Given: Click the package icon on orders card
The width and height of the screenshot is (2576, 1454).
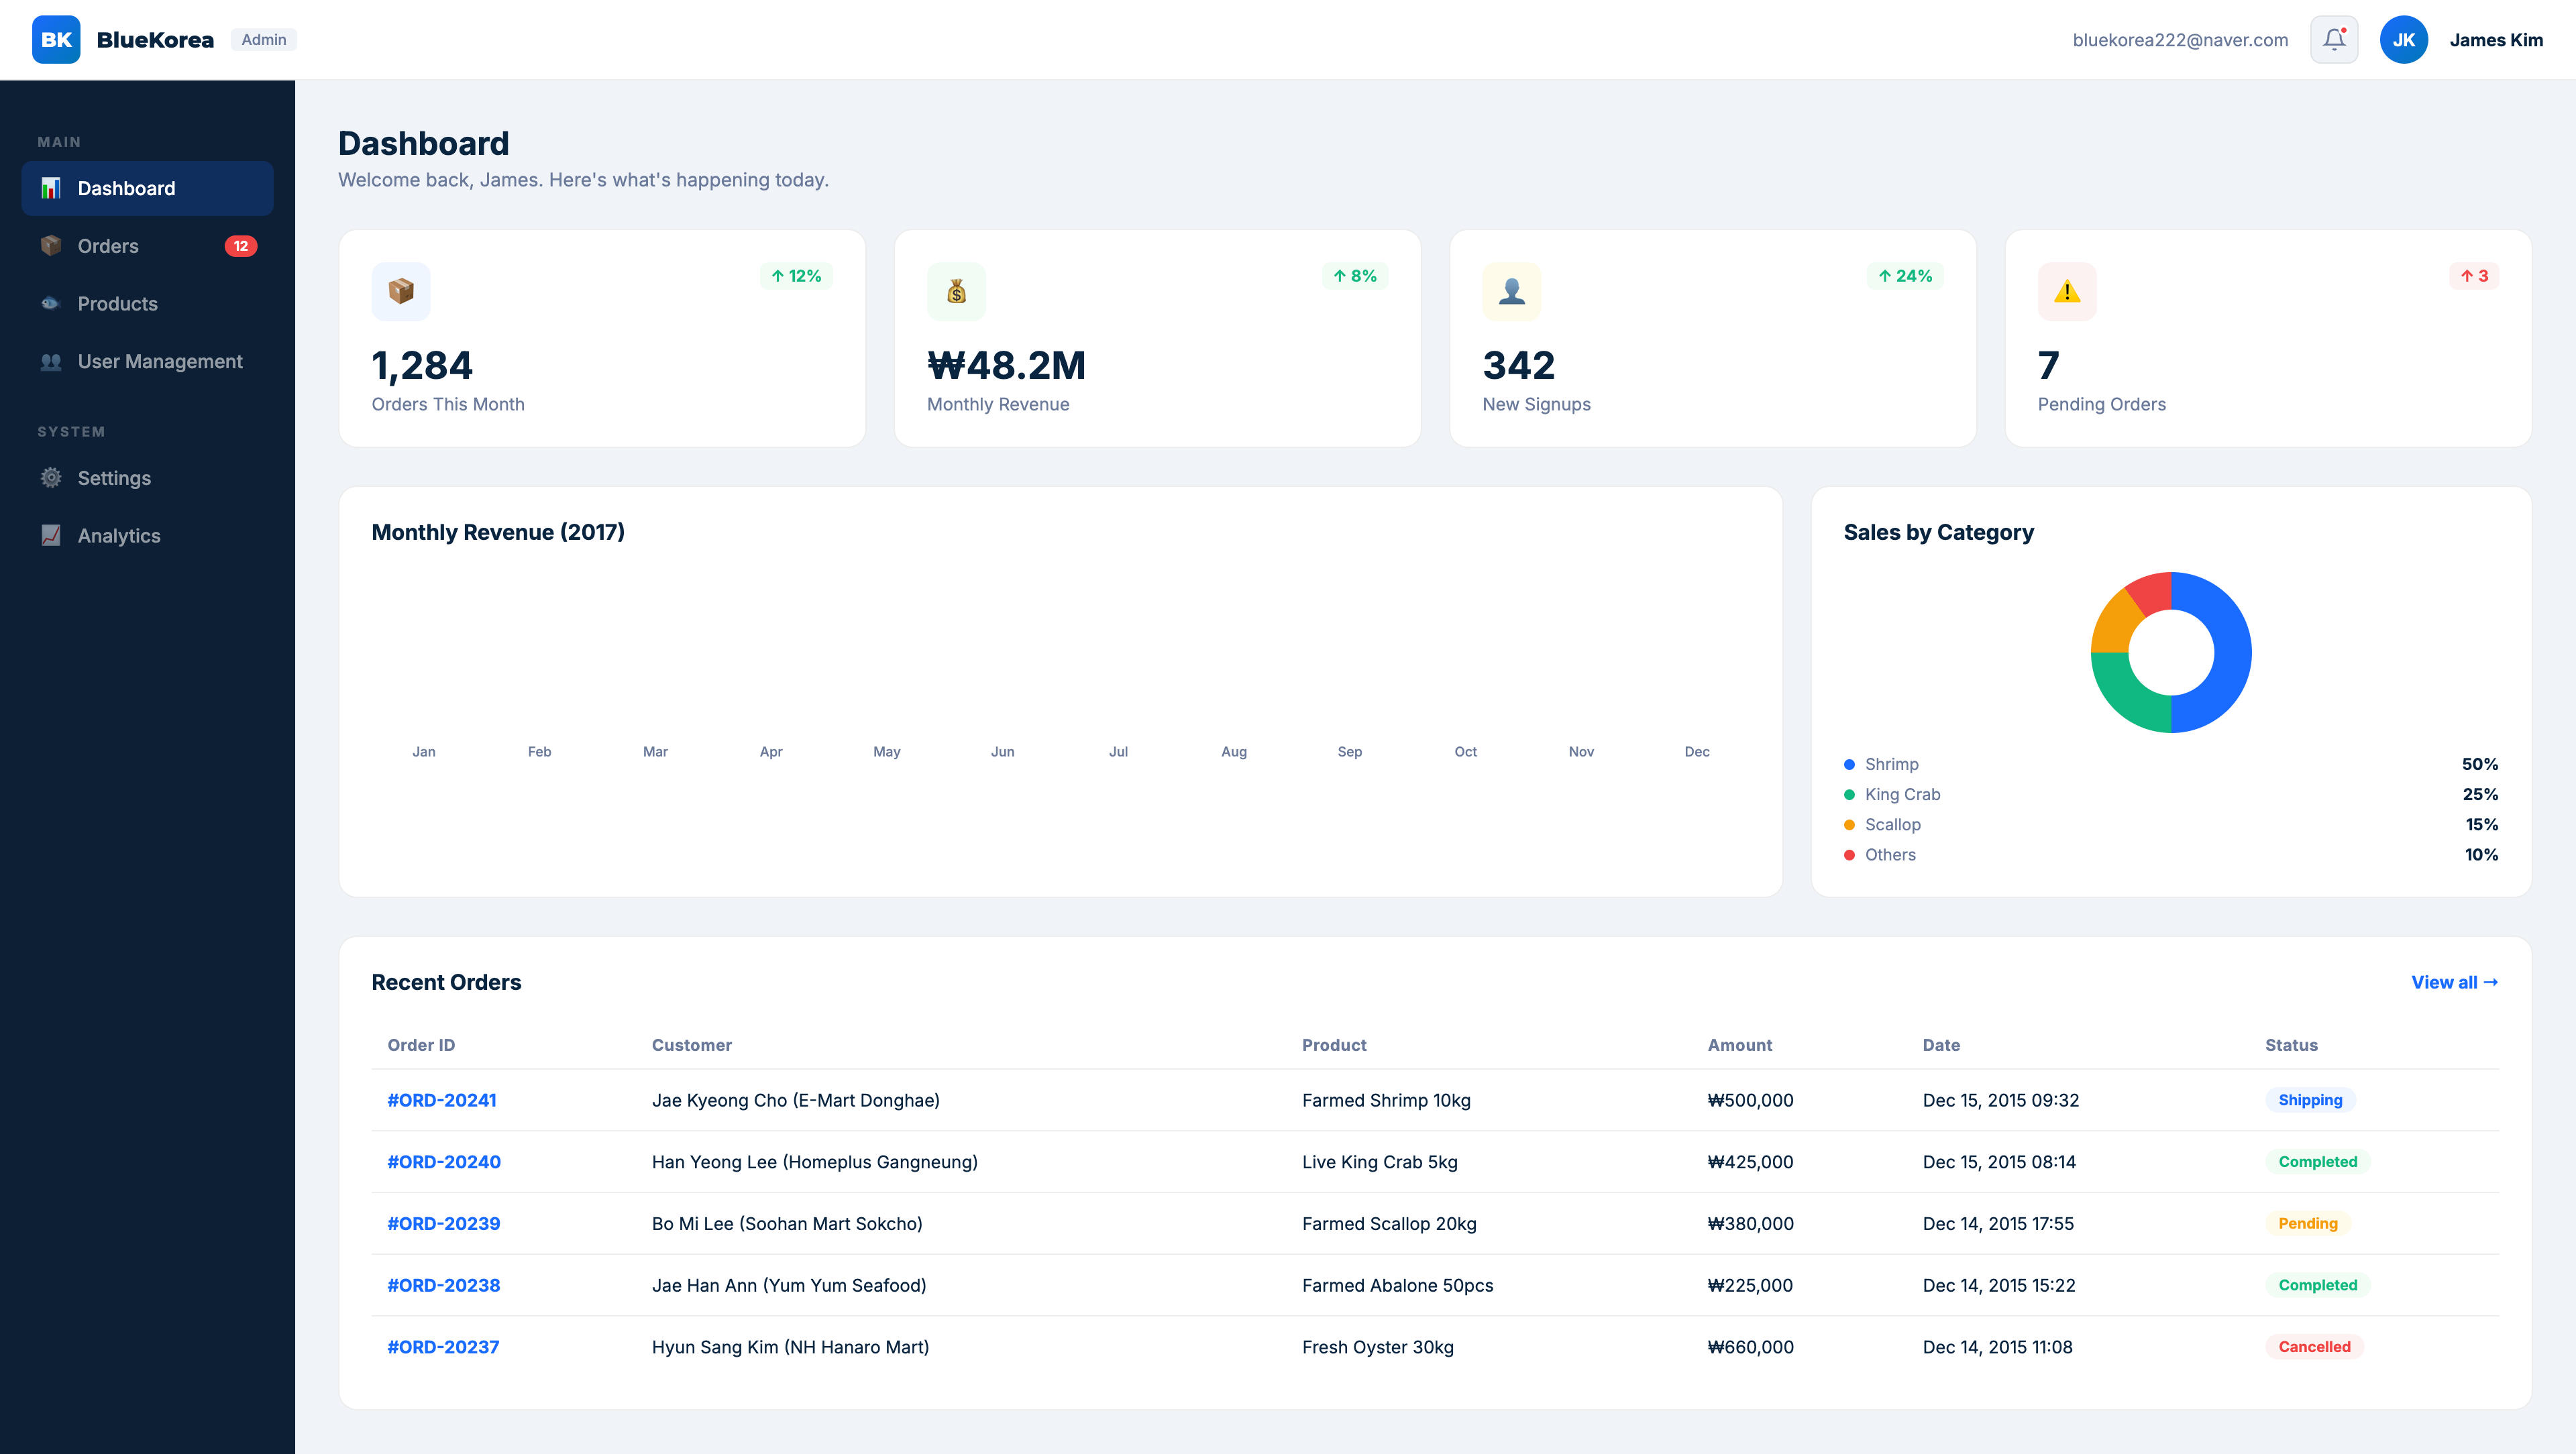Looking at the screenshot, I should point(401,291).
